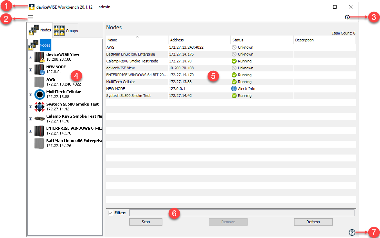
Task: Click the MultiTech Cellular circle icon
Action: pyautogui.click(x=40, y=94)
